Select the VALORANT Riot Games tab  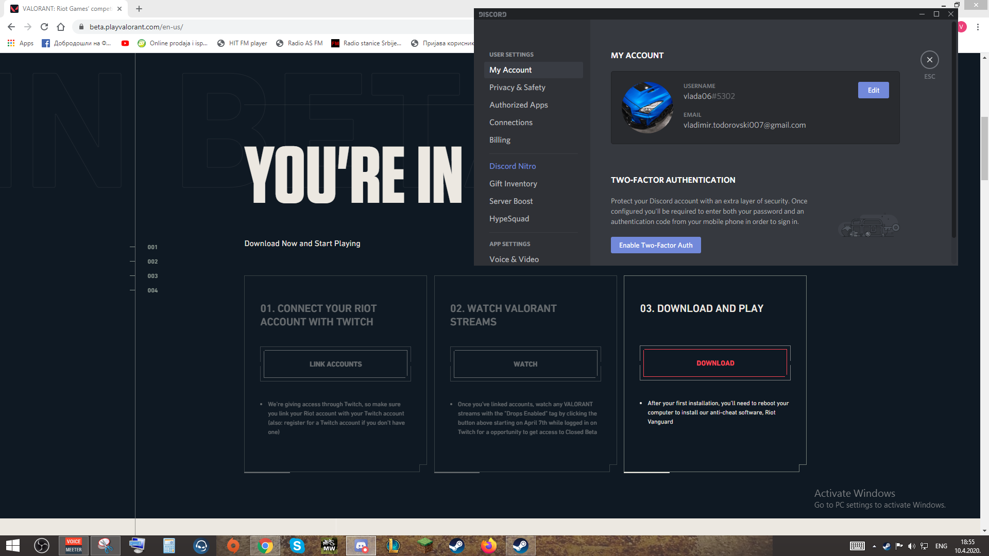click(x=67, y=9)
